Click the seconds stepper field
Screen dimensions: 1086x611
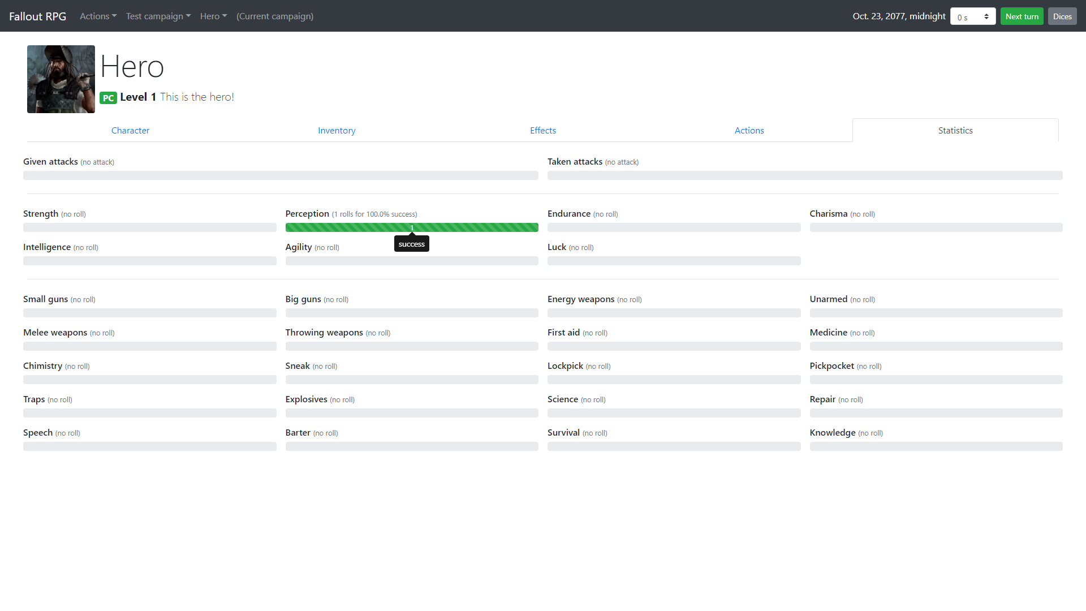(973, 16)
